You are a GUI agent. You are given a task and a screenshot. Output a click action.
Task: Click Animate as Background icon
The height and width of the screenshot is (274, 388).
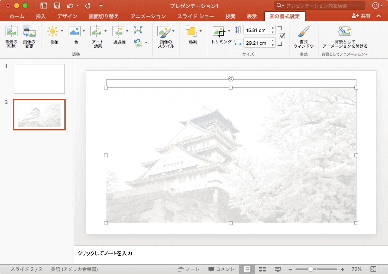click(x=345, y=32)
